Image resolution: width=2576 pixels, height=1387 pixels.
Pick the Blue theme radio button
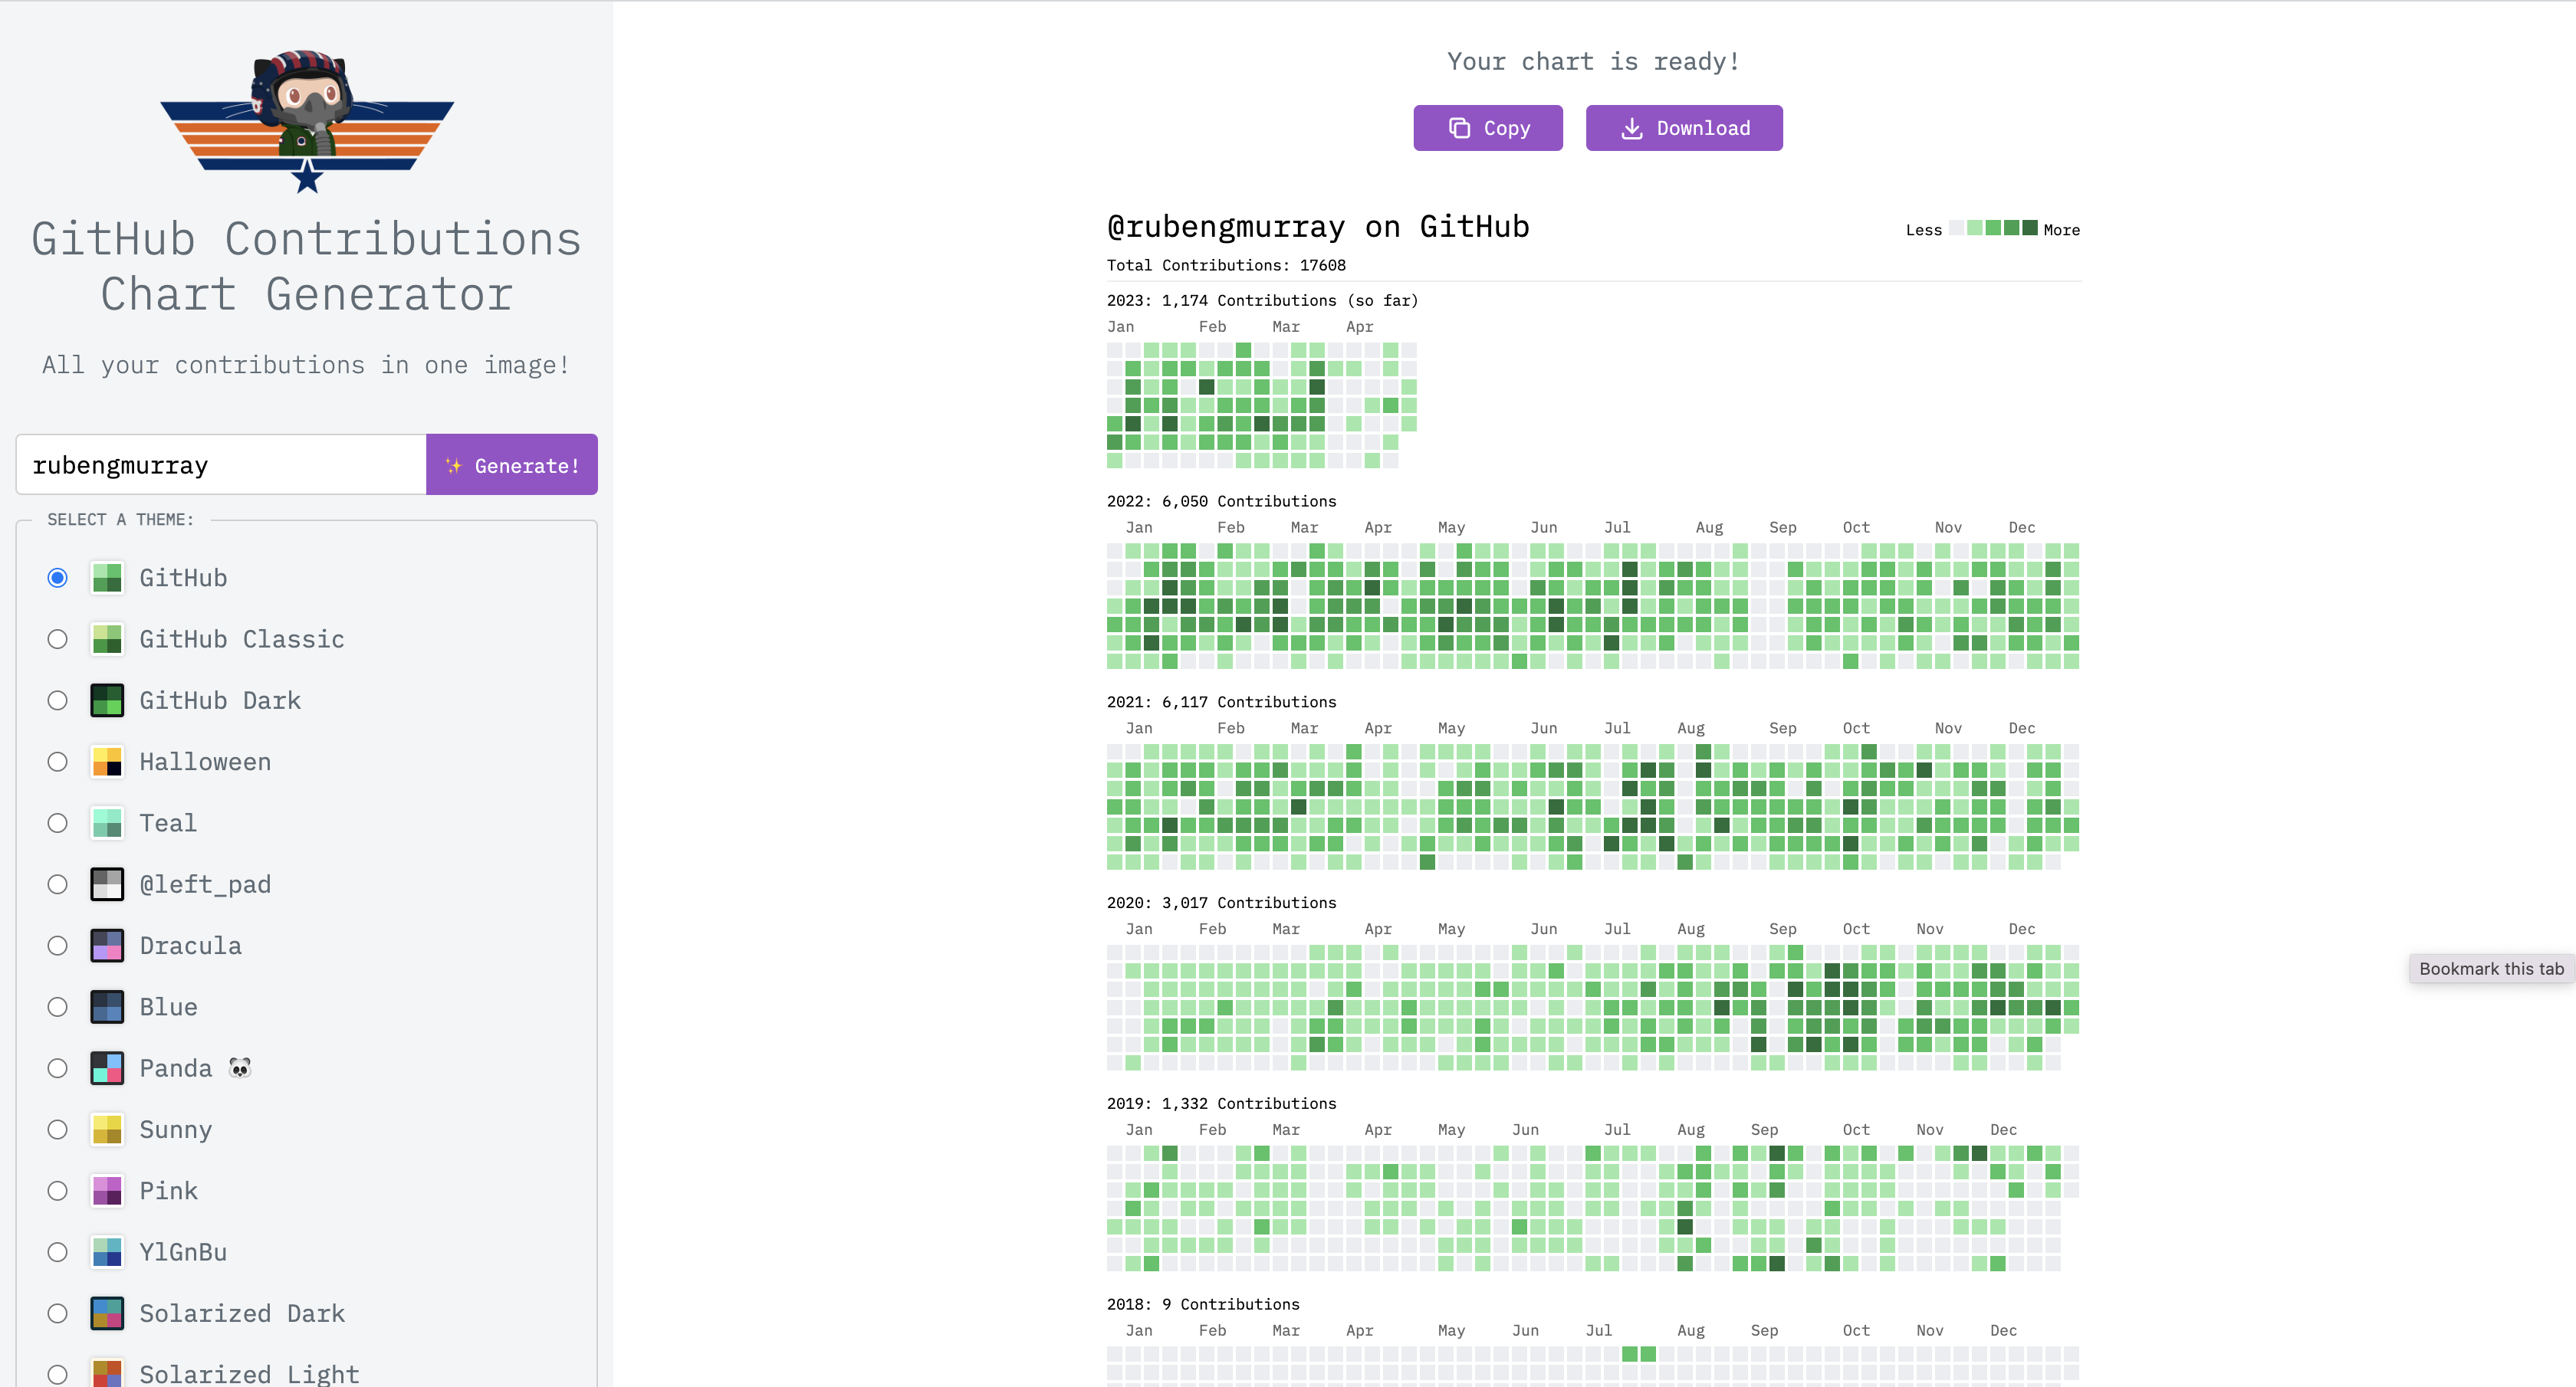click(58, 1006)
